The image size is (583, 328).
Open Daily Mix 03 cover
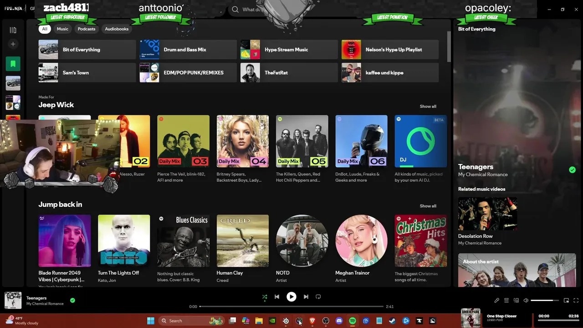pos(183,141)
